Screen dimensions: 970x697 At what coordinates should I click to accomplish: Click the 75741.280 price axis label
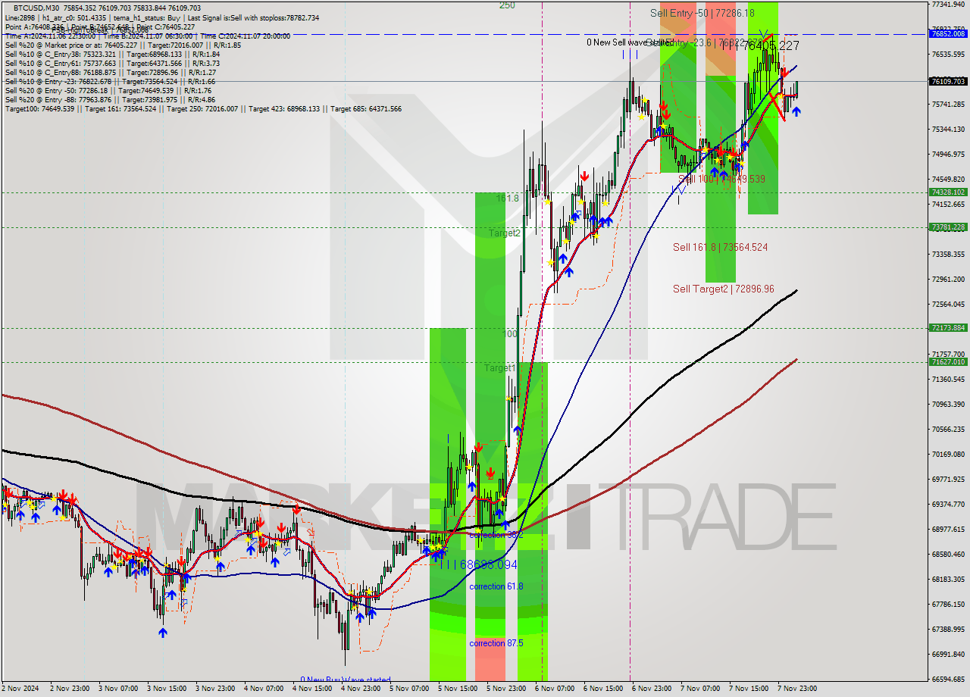pyautogui.click(x=948, y=105)
